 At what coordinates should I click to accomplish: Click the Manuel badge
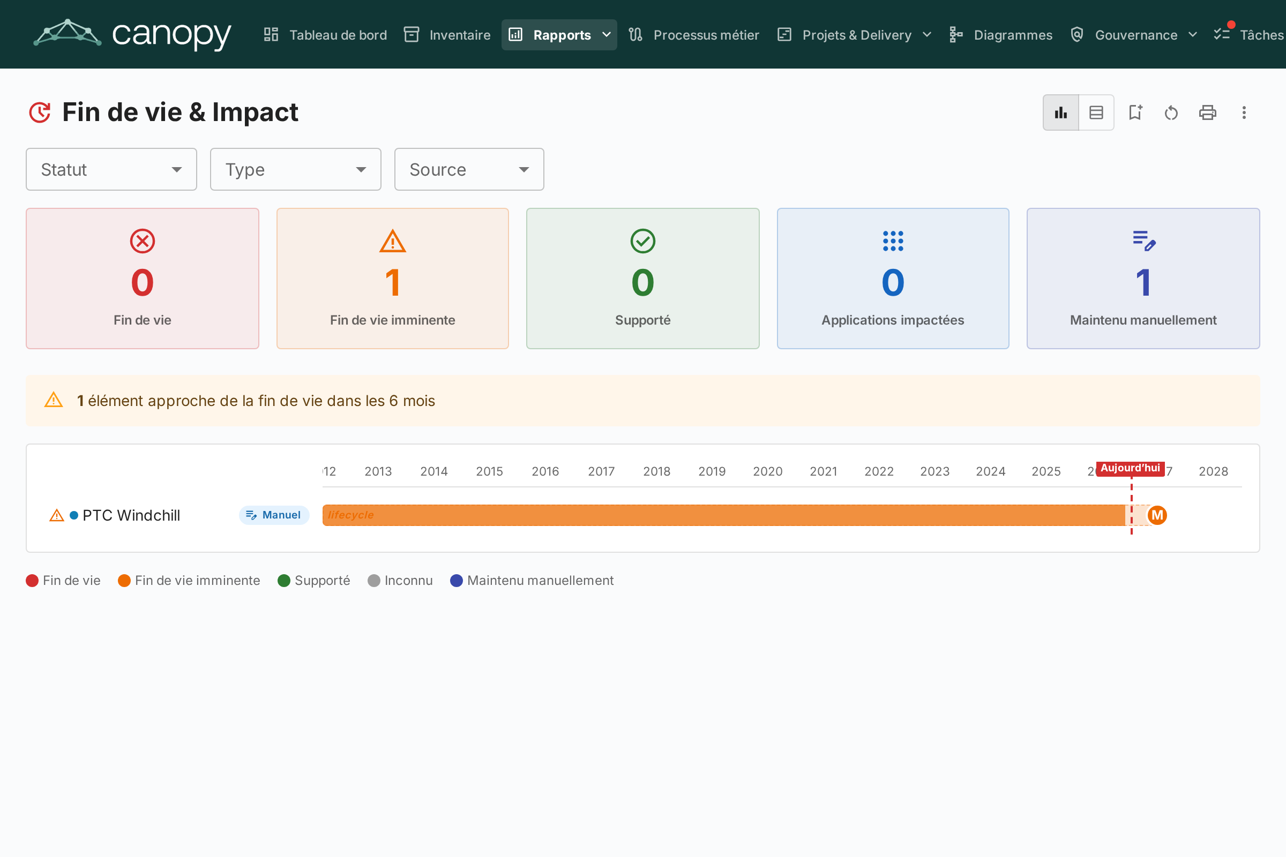point(274,515)
